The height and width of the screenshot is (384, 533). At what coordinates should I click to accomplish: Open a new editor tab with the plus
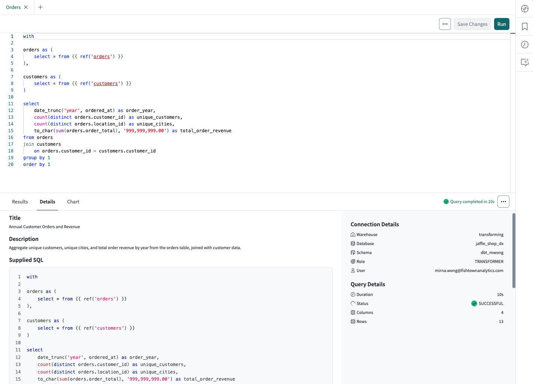[40, 7]
